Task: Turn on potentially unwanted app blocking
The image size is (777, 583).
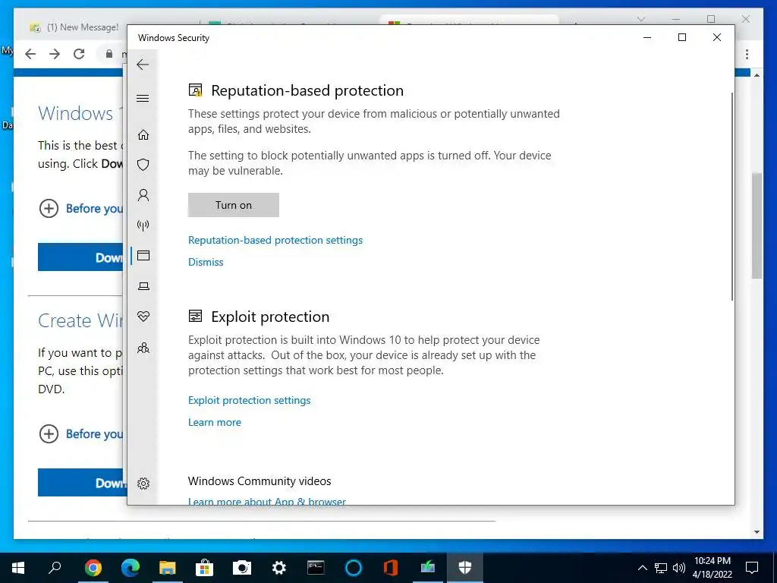Action: [x=234, y=205]
